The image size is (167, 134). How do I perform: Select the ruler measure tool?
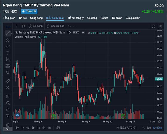click(8, 80)
